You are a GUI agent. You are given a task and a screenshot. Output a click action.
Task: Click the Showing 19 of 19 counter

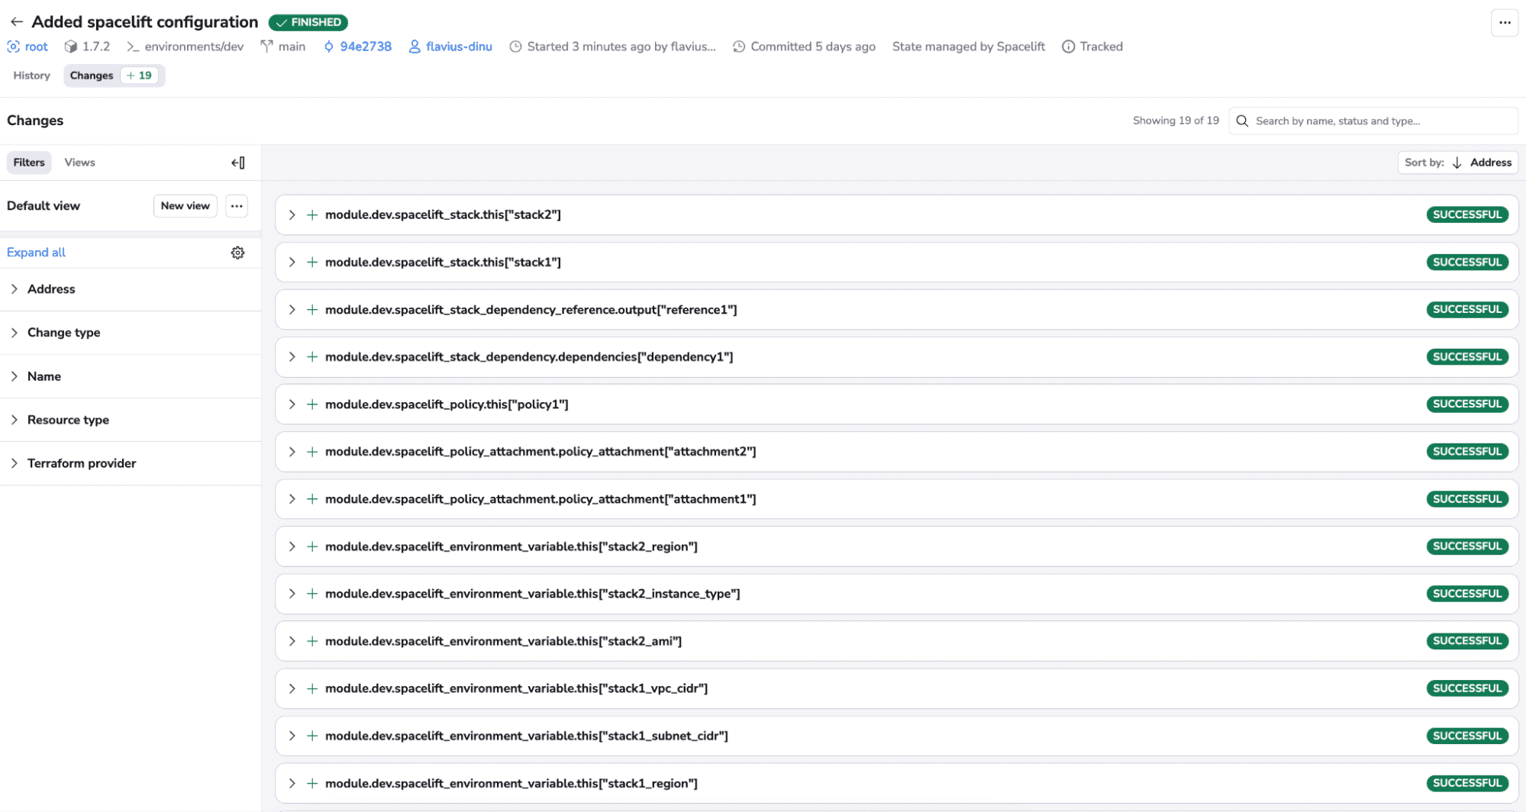1176,121
